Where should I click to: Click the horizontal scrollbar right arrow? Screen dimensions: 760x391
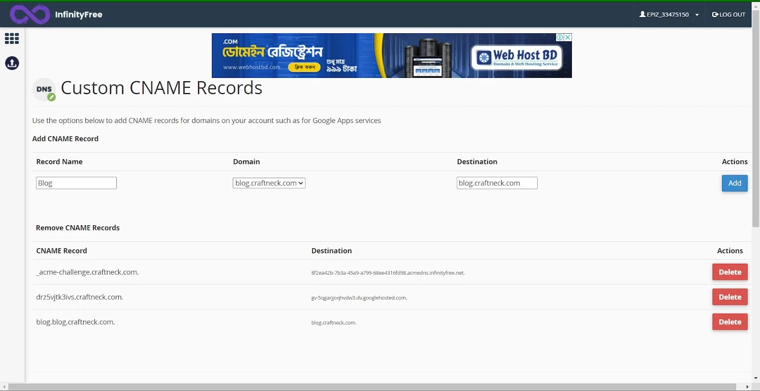click(747, 387)
